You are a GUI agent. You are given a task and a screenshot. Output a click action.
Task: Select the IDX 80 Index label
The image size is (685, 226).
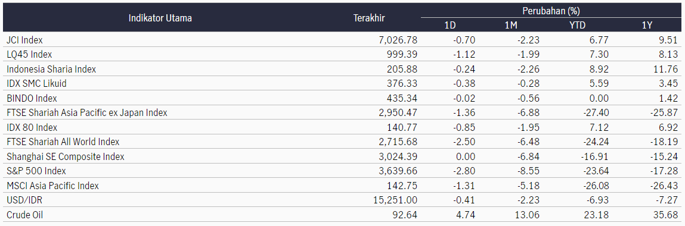click(x=32, y=127)
